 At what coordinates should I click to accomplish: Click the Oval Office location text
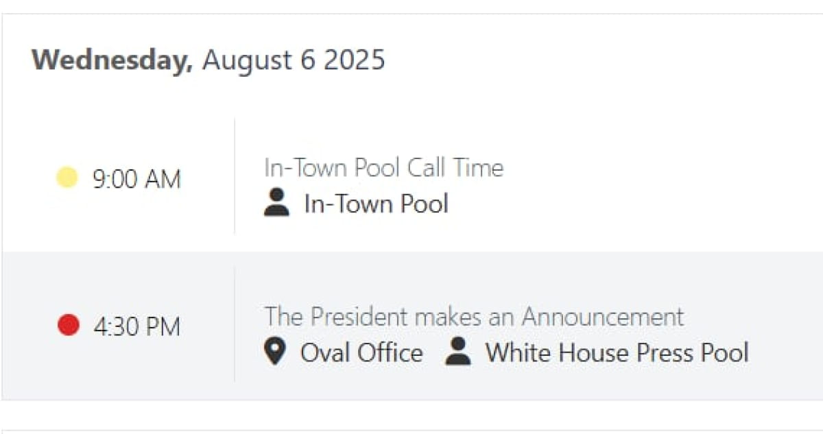click(361, 352)
